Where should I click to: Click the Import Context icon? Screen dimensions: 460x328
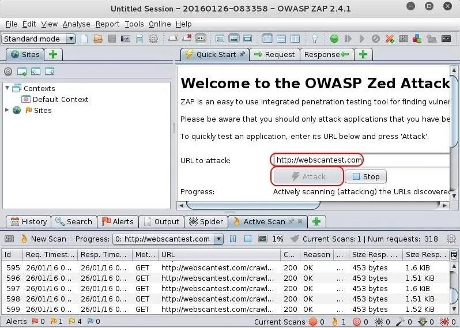click(x=36, y=71)
